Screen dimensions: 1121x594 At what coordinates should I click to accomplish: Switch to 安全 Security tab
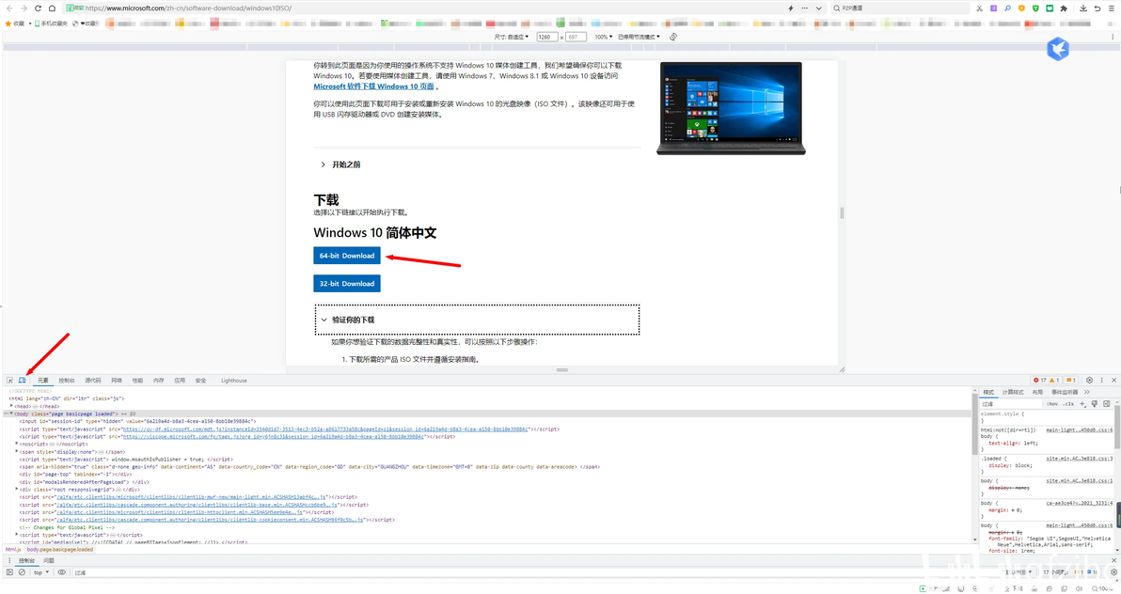pyautogui.click(x=201, y=381)
